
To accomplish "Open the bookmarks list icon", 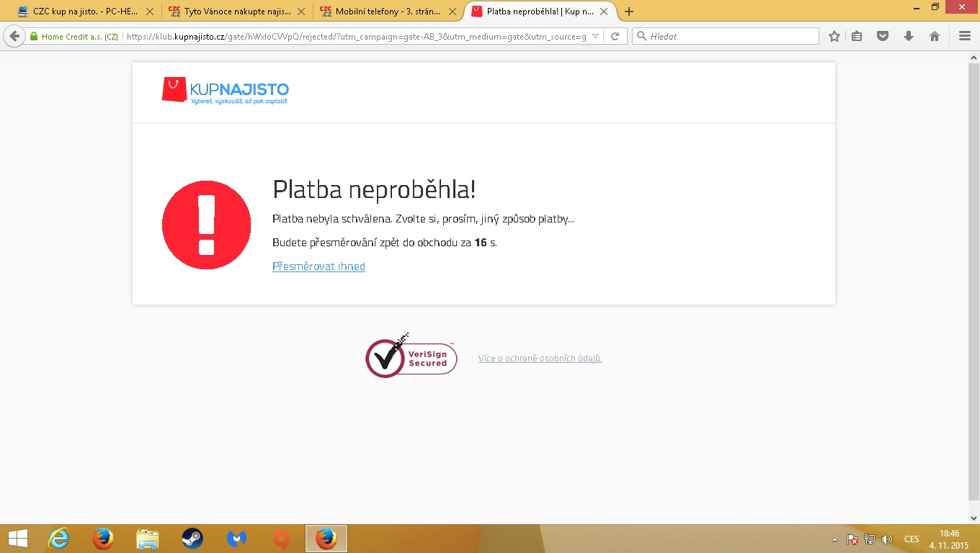I will point(857,37).
